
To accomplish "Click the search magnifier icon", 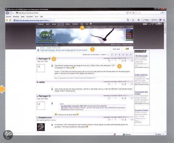I will [162, 13].
